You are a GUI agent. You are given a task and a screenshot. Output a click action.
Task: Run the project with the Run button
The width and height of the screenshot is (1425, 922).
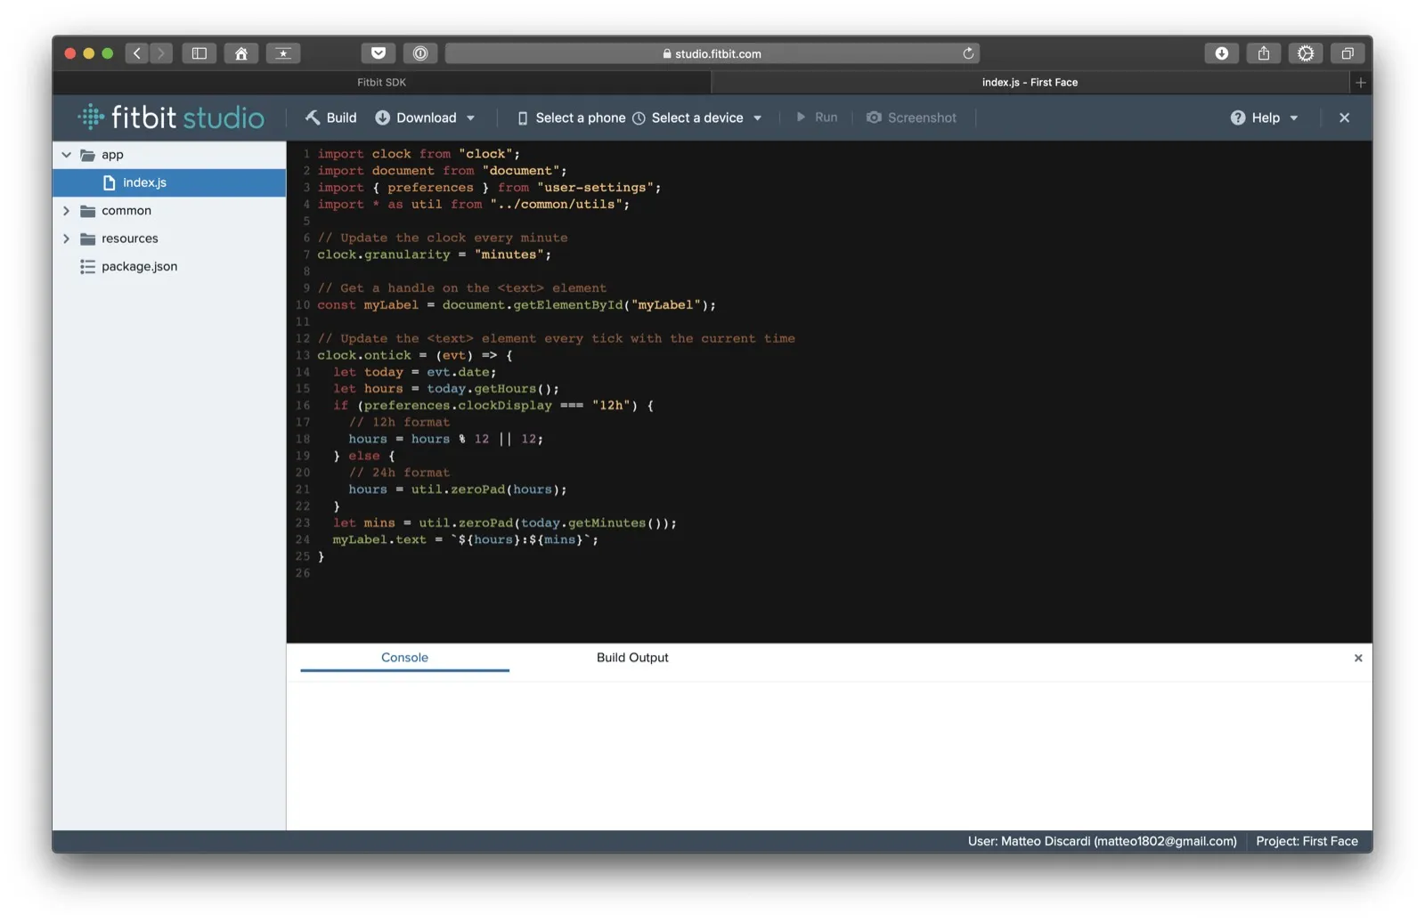tap(816, 117)
